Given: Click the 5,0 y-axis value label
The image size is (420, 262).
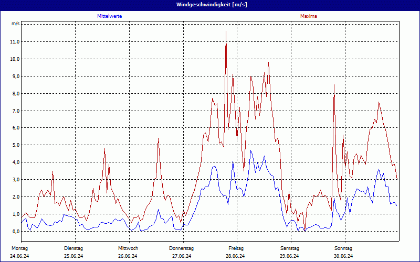Looking at the screenshot, I should [15, 145].
